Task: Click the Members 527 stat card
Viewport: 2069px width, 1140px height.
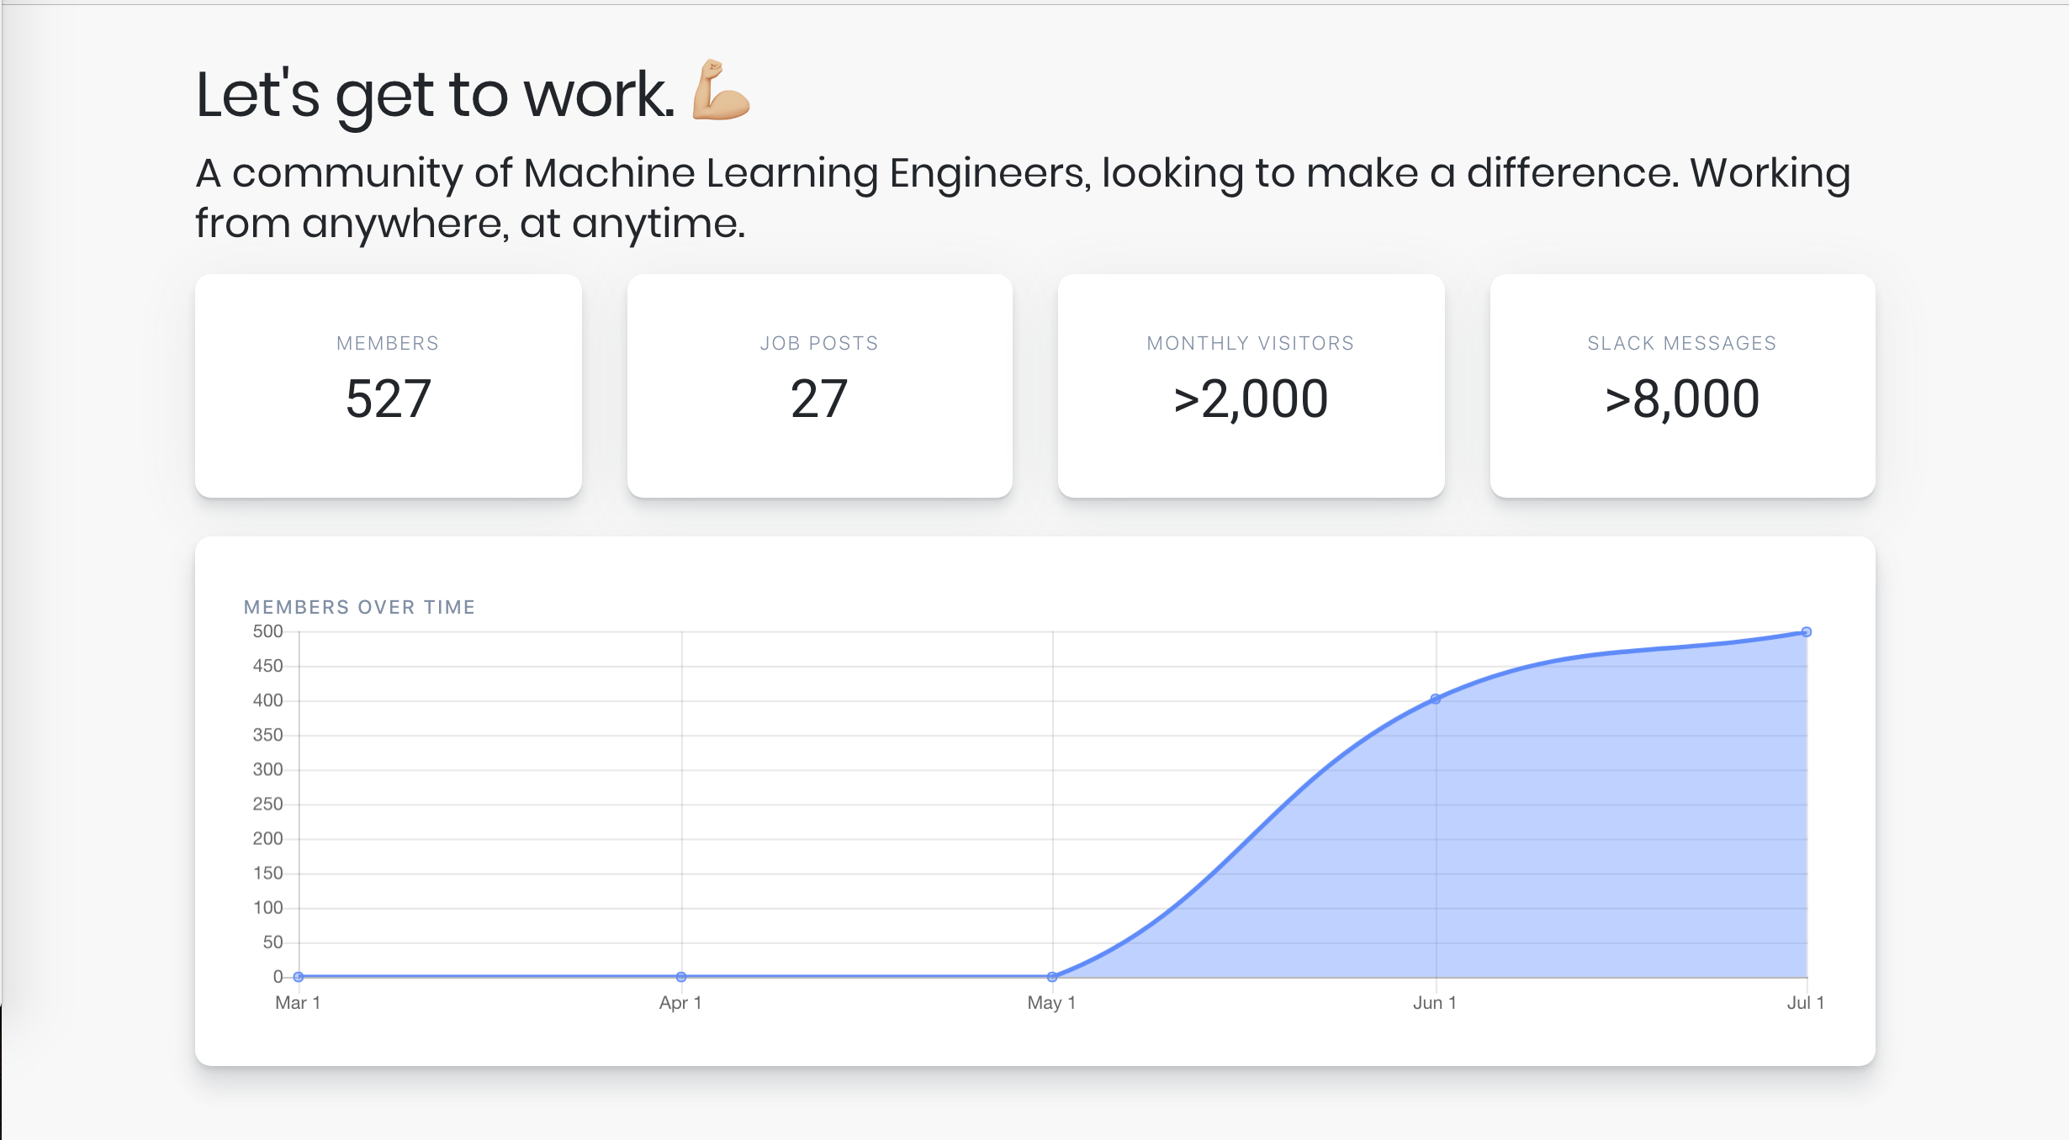Action: click(388, 386)
